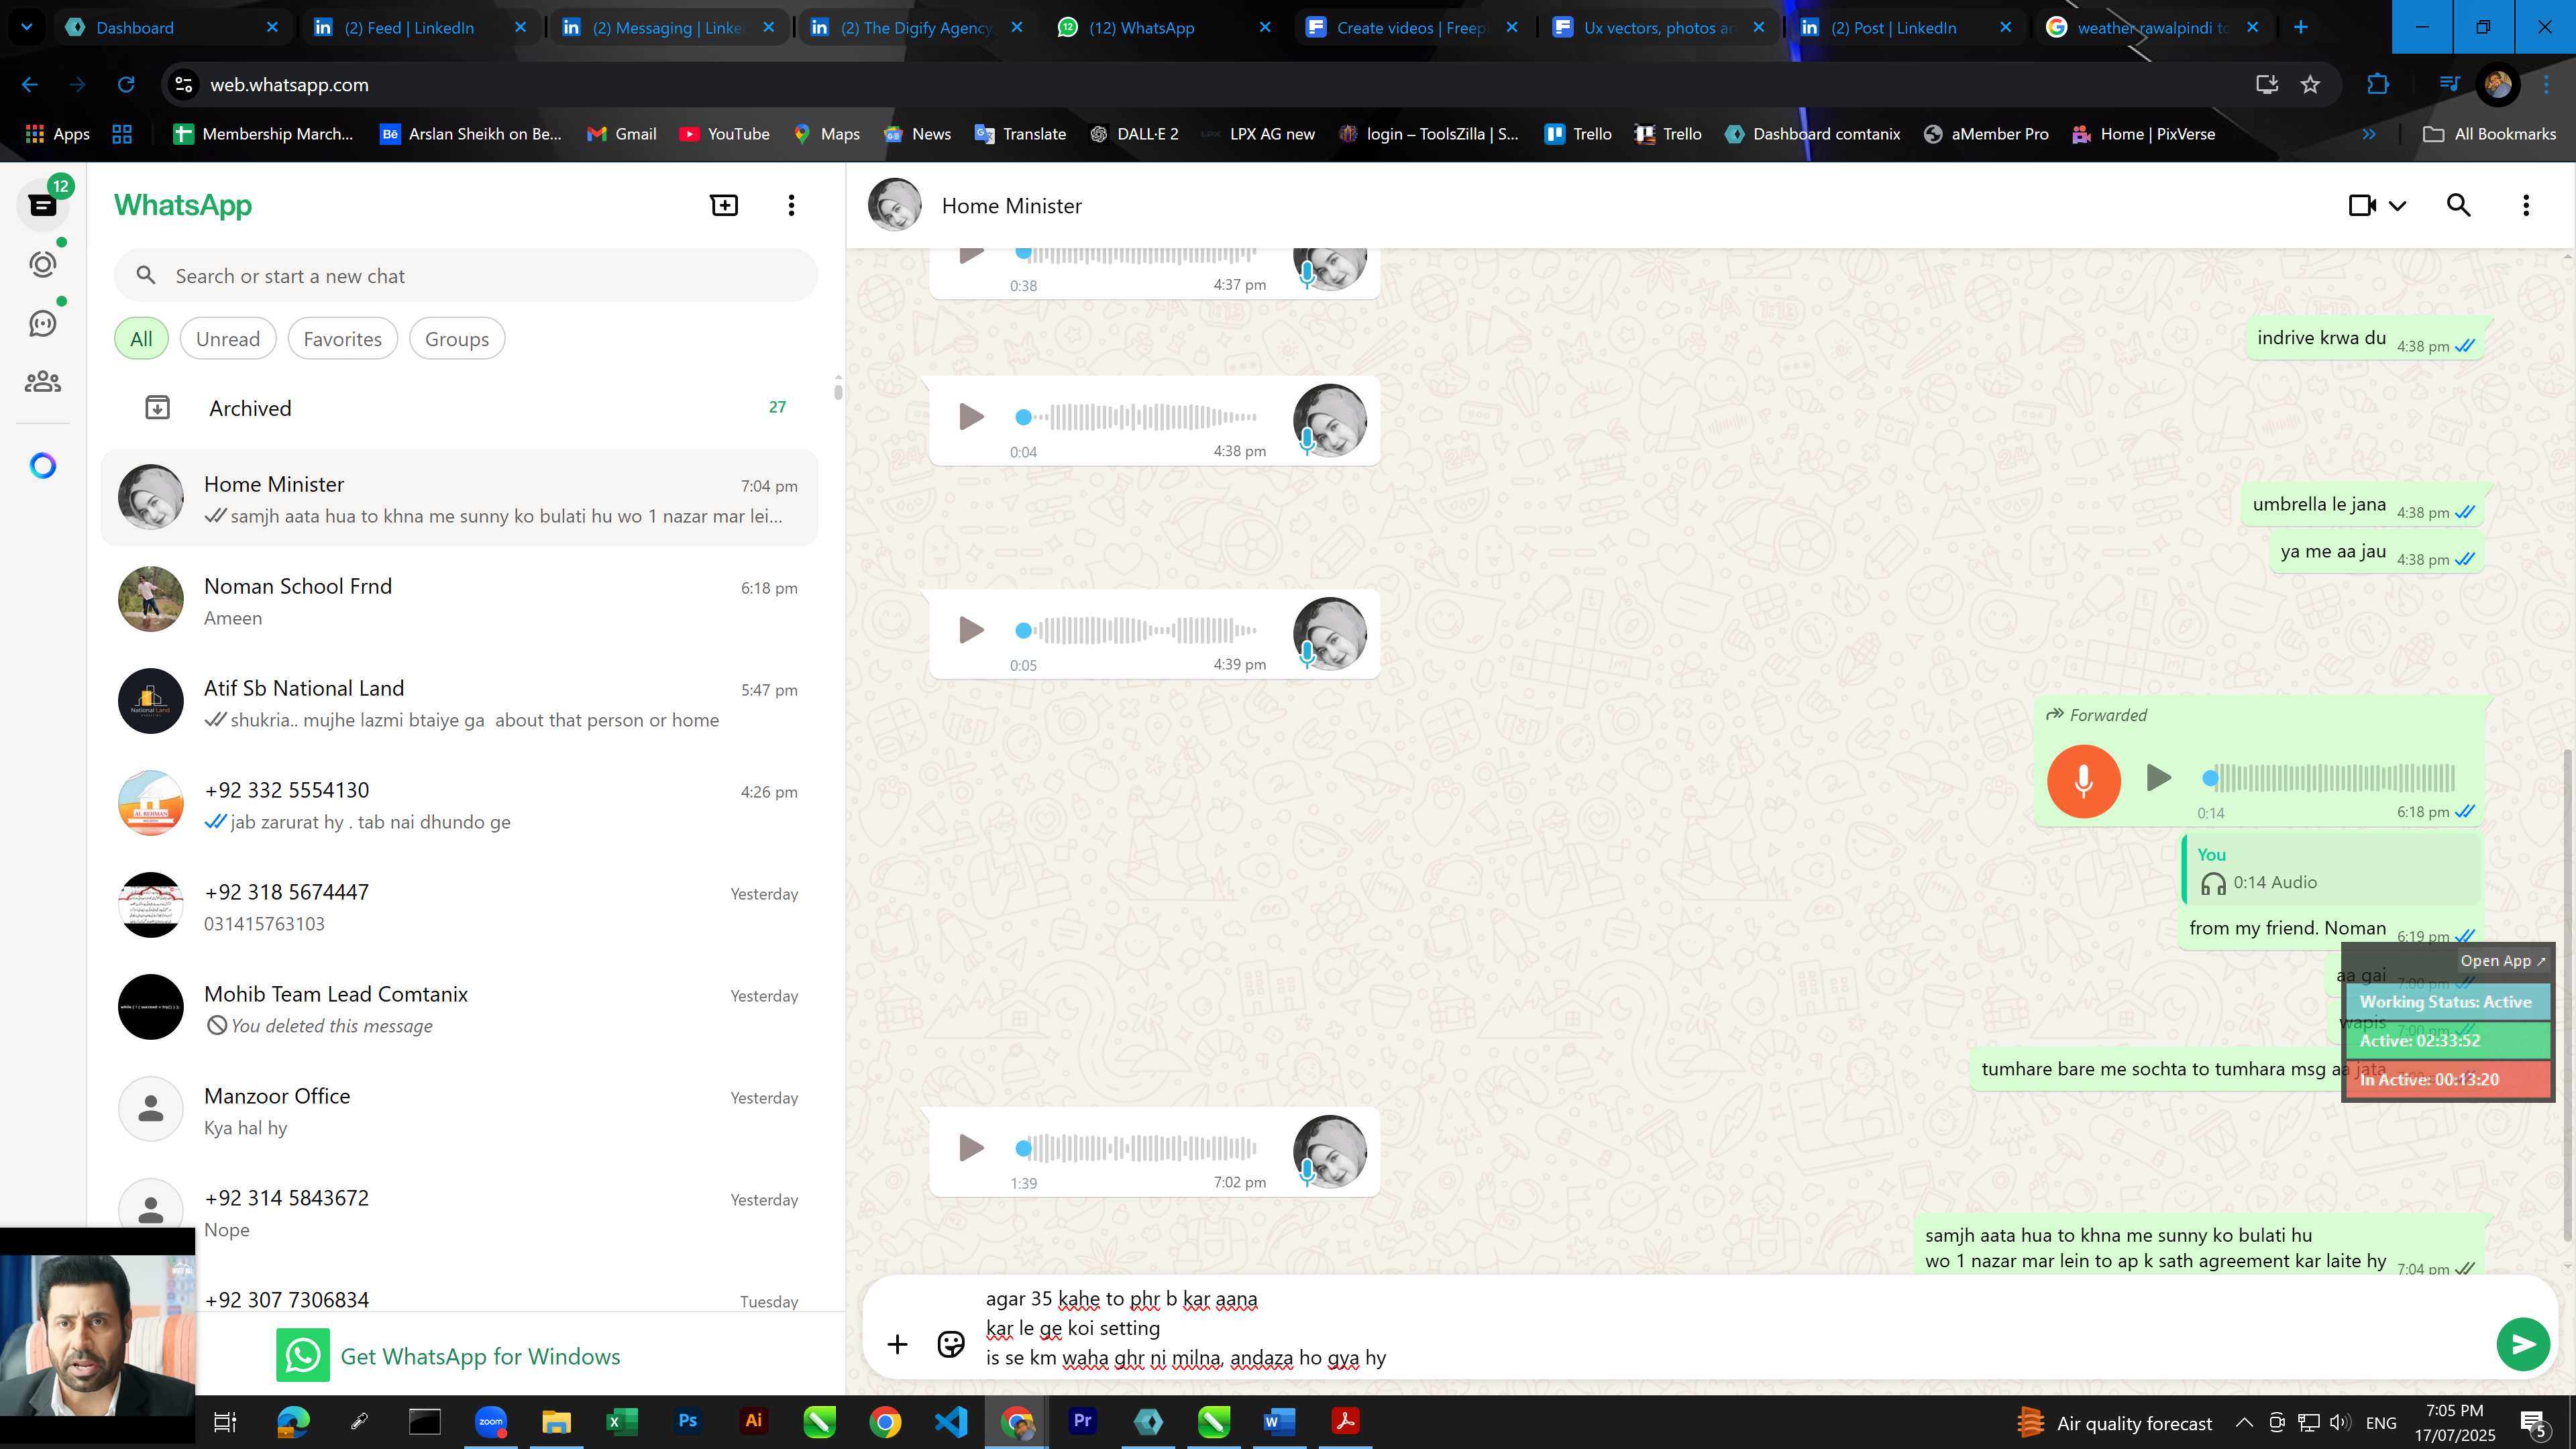The width and height of the screenshot is (2576, 1449).
Task: Click Open App on the tracker overlay
Action: (2502, 961)
